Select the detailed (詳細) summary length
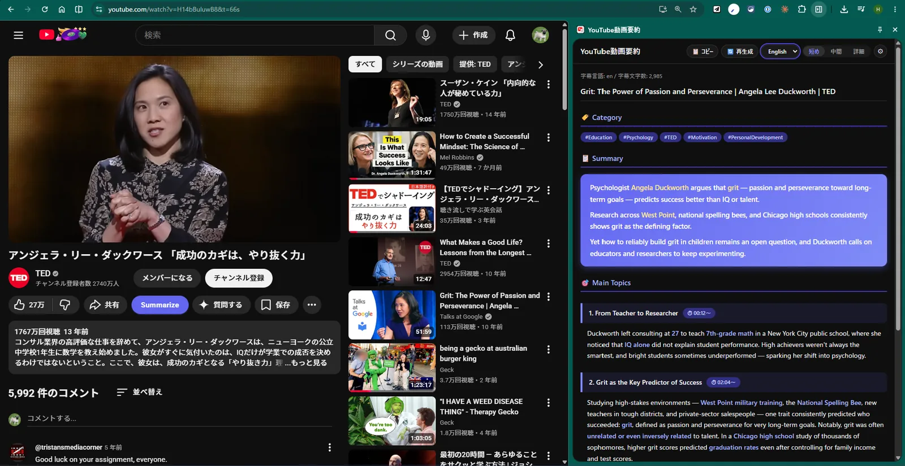This screenshot has height=466, width=905. (859, 51)
